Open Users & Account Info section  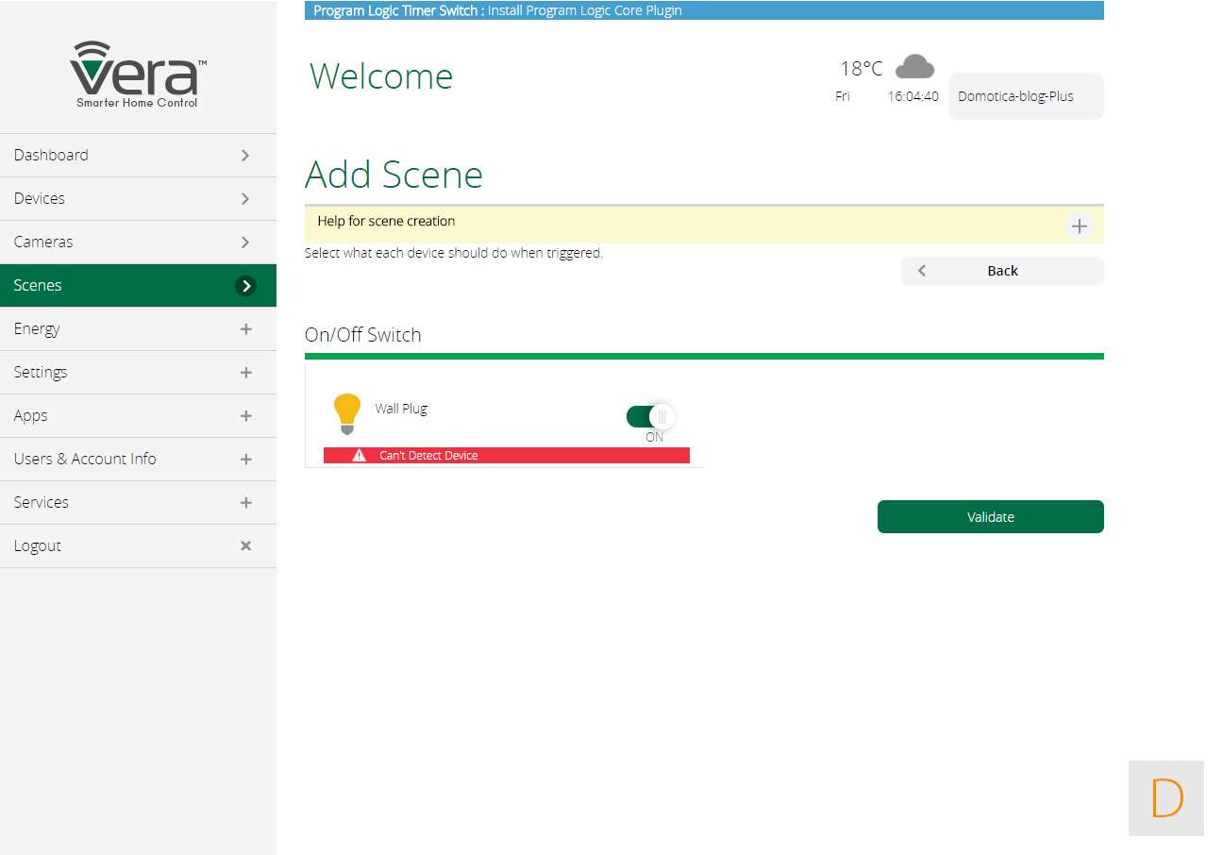click(x=85, y=459)
